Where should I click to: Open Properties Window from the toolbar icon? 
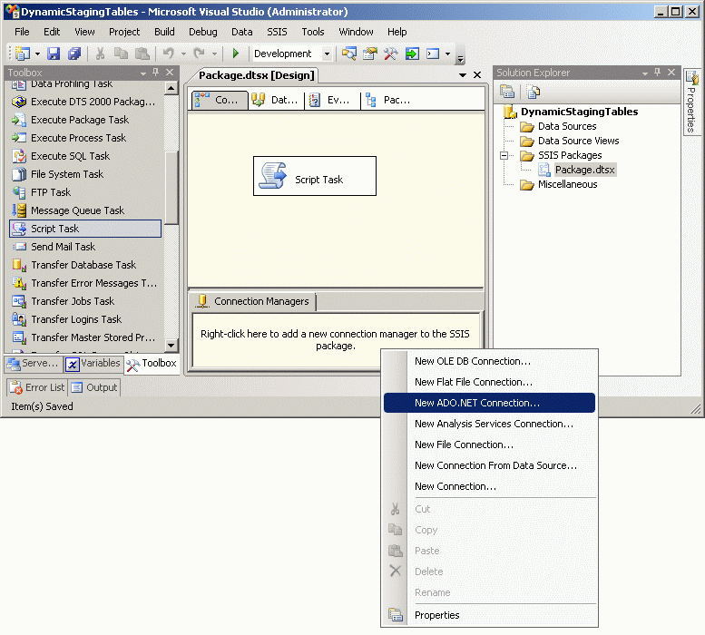[x=370, y=54]
